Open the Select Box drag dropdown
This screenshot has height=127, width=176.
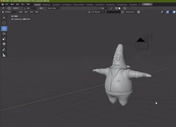pos(54,8)
